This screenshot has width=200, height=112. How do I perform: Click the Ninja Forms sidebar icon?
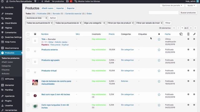2,42
